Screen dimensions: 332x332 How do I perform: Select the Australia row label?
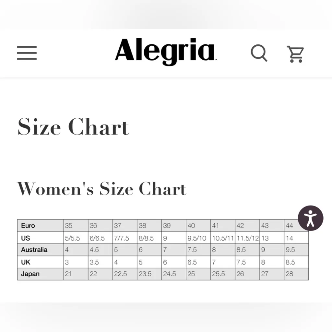pyautogui.click(x=34, y=250)
